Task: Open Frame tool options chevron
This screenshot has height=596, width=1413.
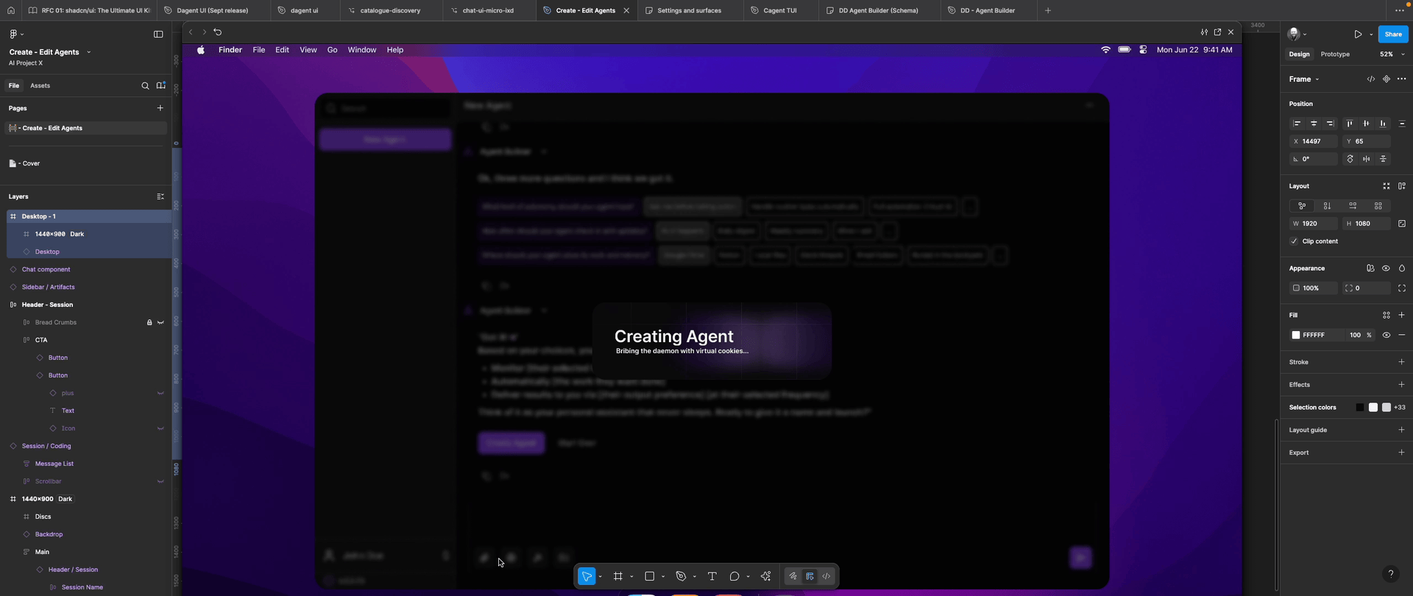Action: [x=632, y=577]
